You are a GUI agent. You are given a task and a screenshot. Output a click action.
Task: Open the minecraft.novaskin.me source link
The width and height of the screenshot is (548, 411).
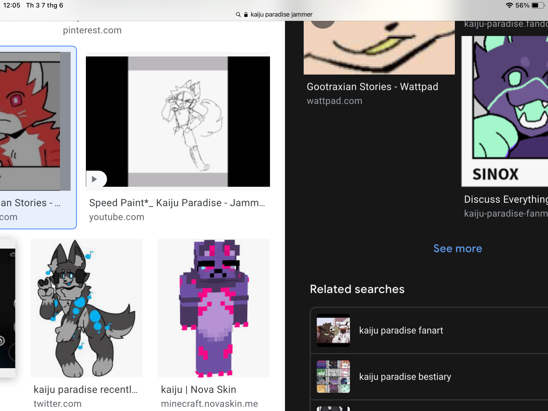pos(210,404)
